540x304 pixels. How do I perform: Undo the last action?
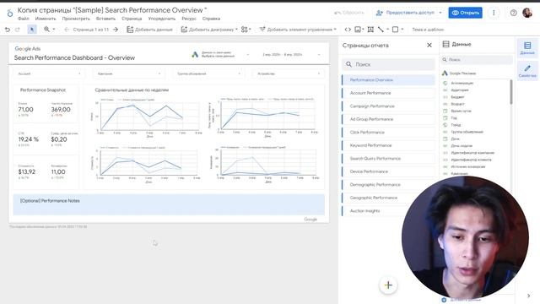click(8, 30)
